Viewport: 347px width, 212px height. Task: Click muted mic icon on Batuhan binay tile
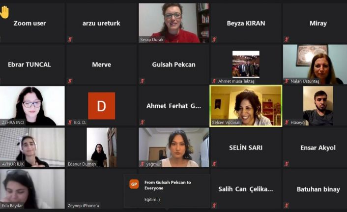point(287,205)
